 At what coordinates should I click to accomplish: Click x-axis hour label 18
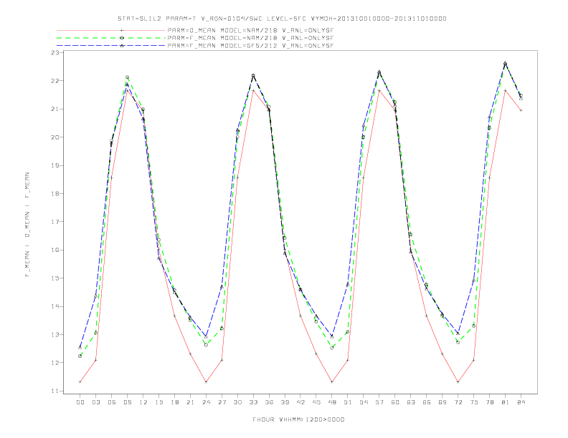pos(174,402)
